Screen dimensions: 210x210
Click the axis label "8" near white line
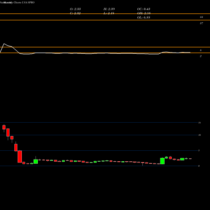click(x=201, y=50)
